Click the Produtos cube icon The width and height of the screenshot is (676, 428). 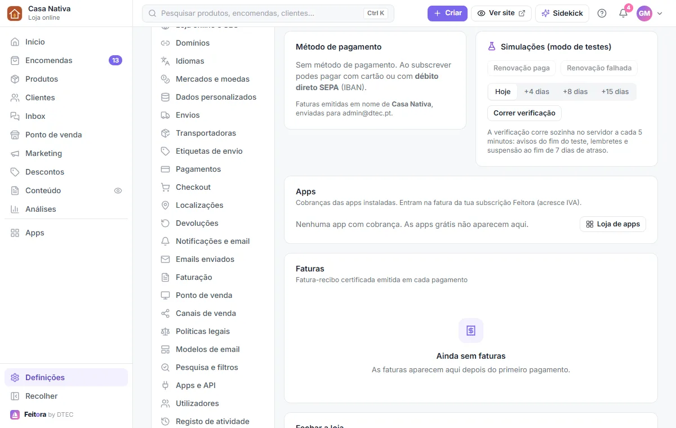point(15,79)
